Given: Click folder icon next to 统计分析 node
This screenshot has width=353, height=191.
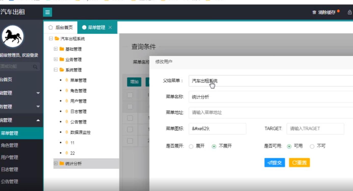Looking at the screenshot, I should point(62,164).
